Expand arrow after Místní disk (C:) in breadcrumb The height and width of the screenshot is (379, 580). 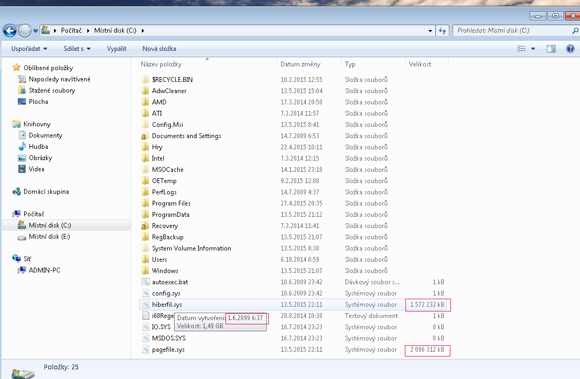coord(143,31)
